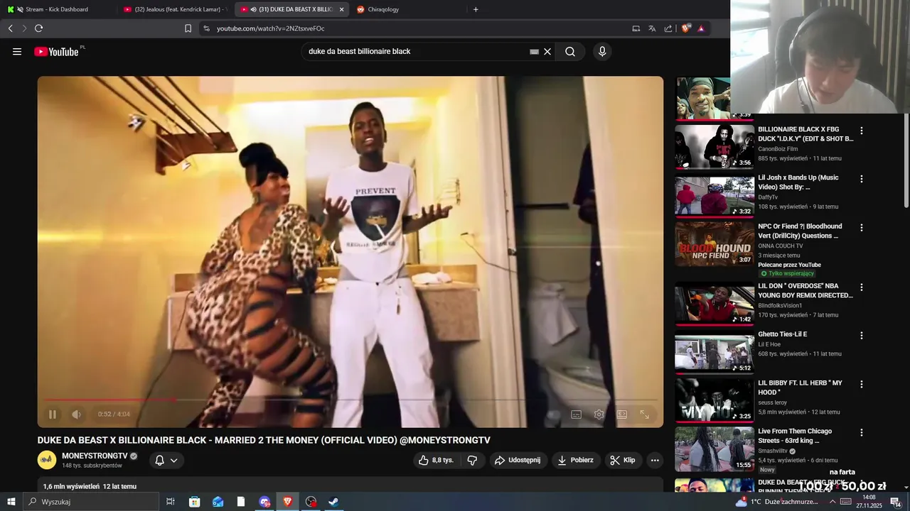Viewport: 910px width, 511px height.
Task: Open Steam from the taskbar
Action: 333,502
